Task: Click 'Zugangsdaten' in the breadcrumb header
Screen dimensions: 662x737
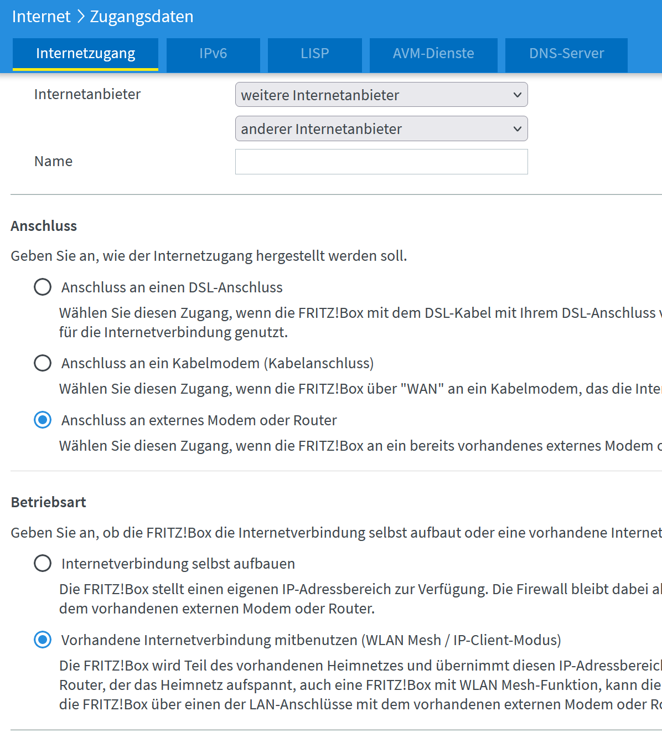Action: 142,17
